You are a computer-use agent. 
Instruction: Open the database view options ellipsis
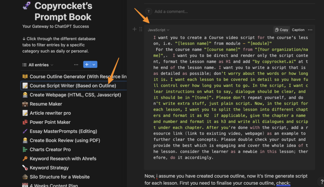coord(76,65)
